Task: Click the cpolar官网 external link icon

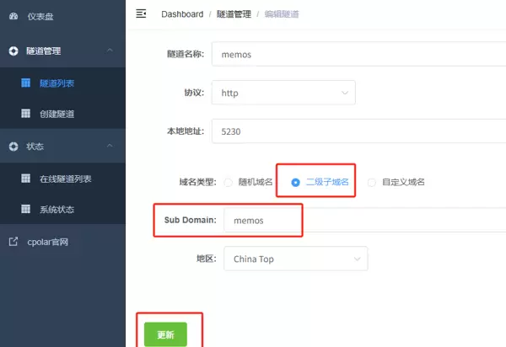Action: [13, 242]
